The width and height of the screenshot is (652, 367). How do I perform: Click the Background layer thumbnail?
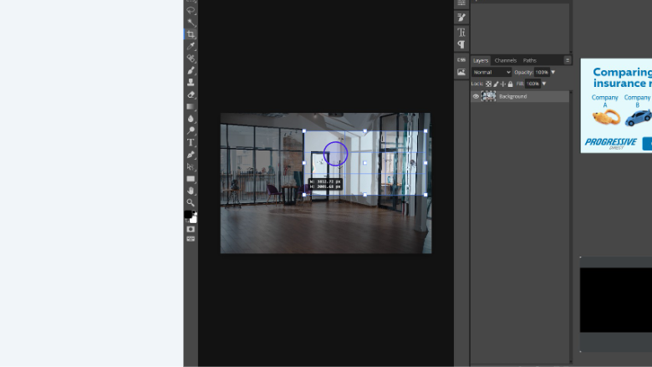489,96
